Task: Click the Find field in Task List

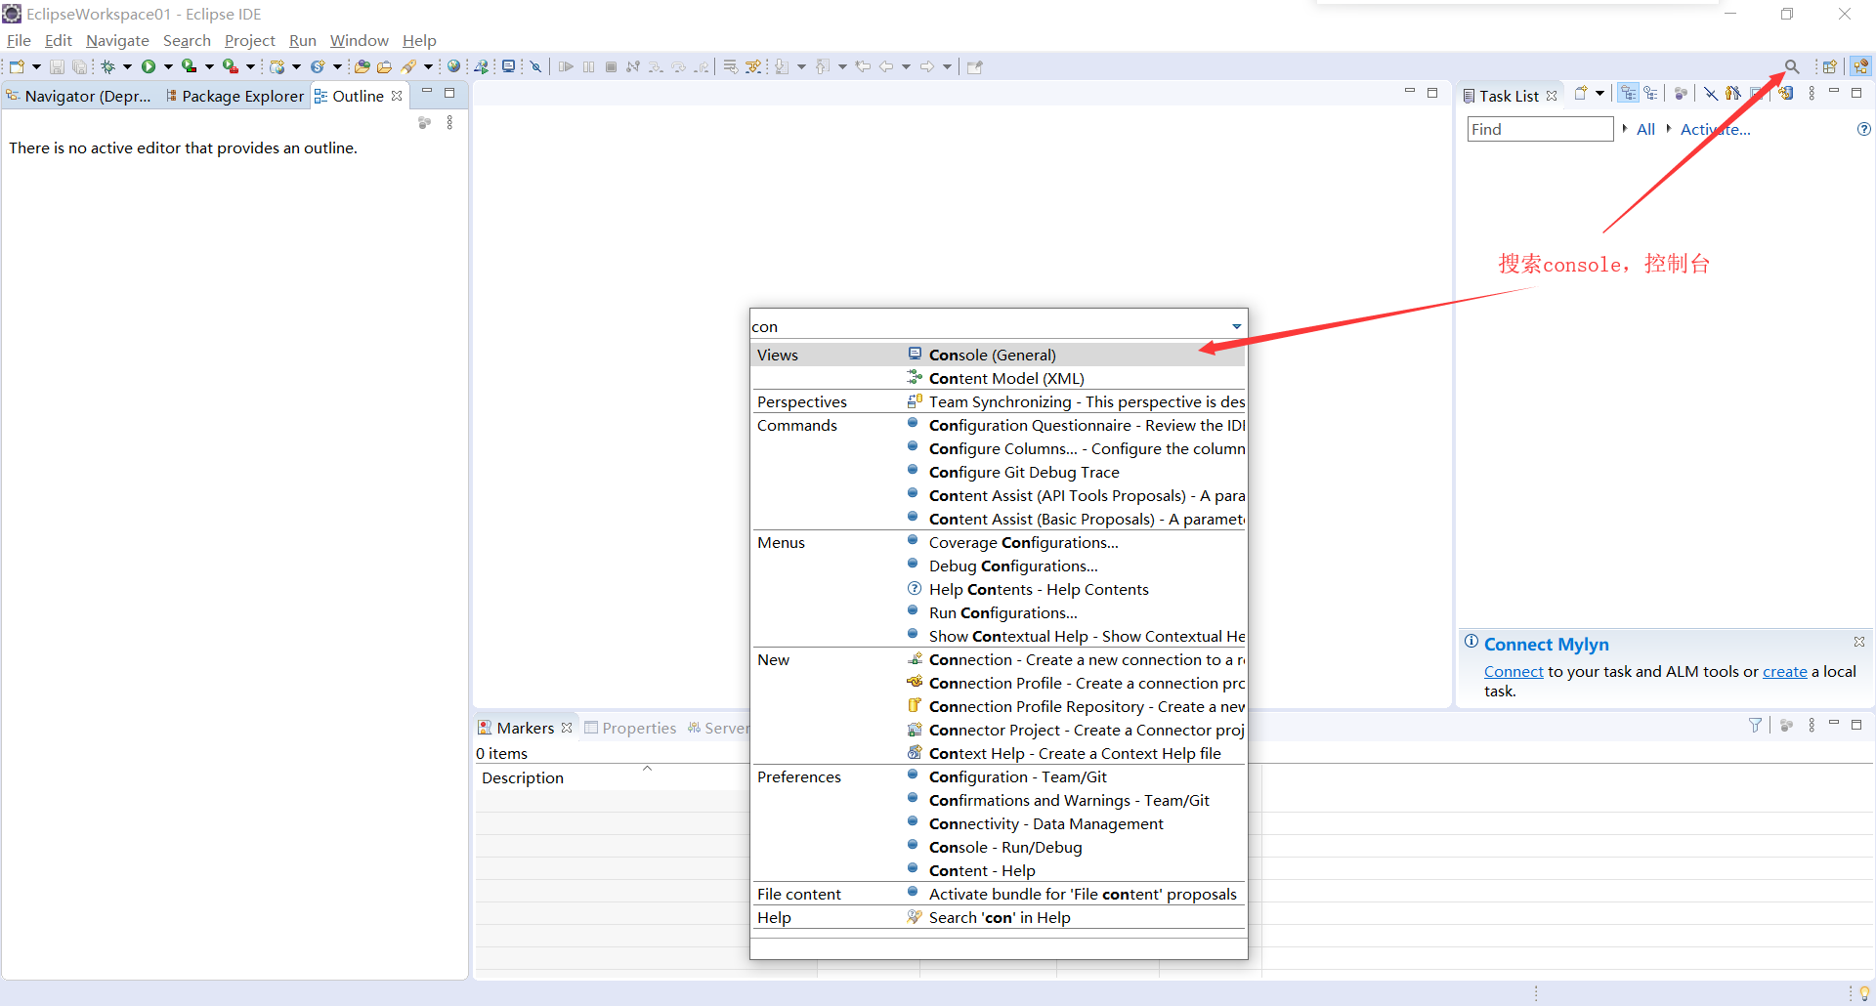Action: click(x=1539, y=129)
